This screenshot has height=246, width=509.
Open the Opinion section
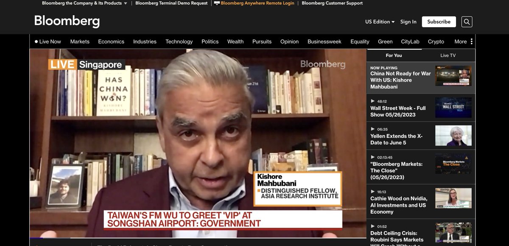pyautogui.click(x=289, y=42)
